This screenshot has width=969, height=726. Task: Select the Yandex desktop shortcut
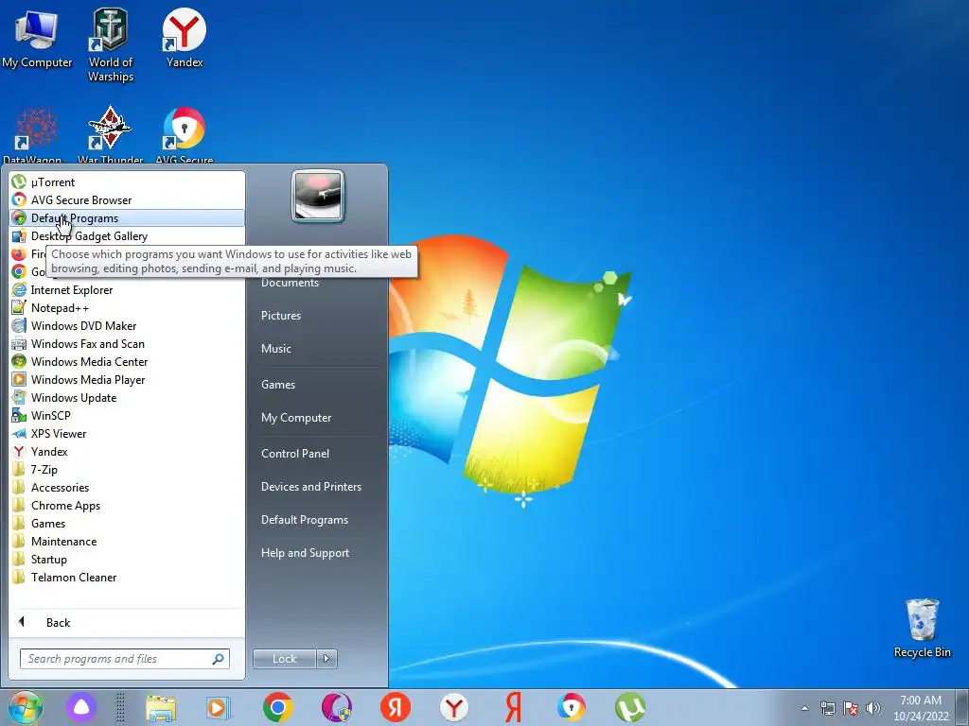185,38
